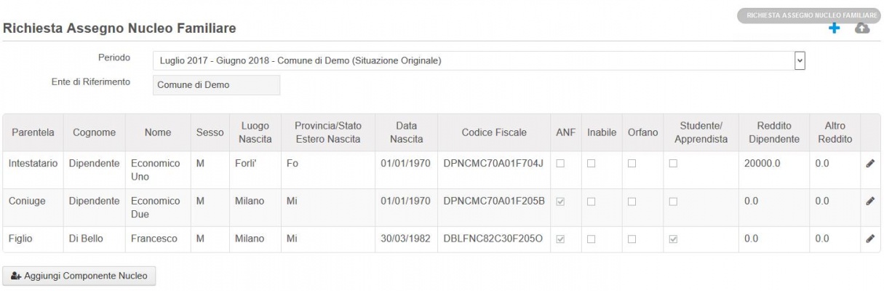884x291 pixels.
Task: Click the cloud upload icon
Action: point(861,28)
